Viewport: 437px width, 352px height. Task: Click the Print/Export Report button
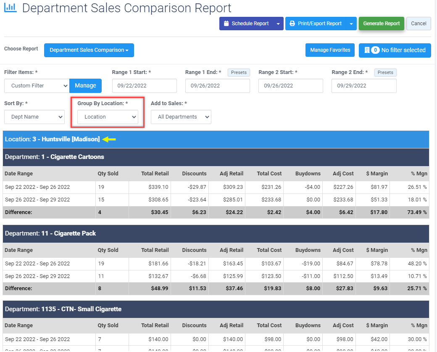tap(316, 24)
